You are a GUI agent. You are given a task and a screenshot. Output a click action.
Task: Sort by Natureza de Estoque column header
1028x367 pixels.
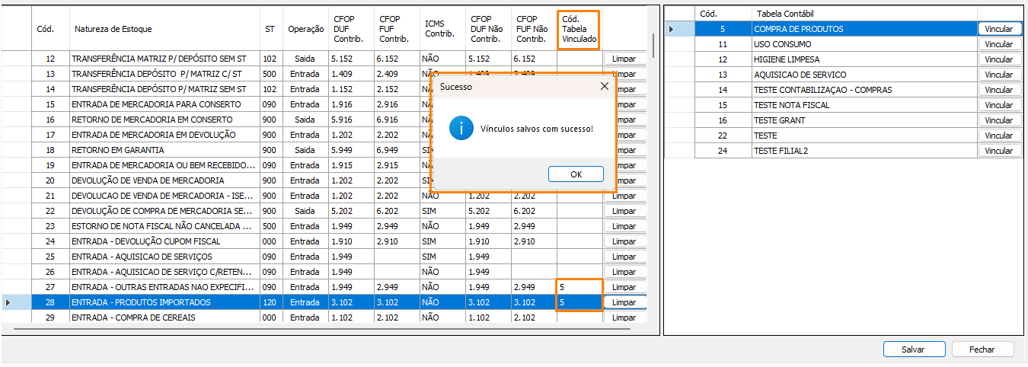click(x=164, y=29)
